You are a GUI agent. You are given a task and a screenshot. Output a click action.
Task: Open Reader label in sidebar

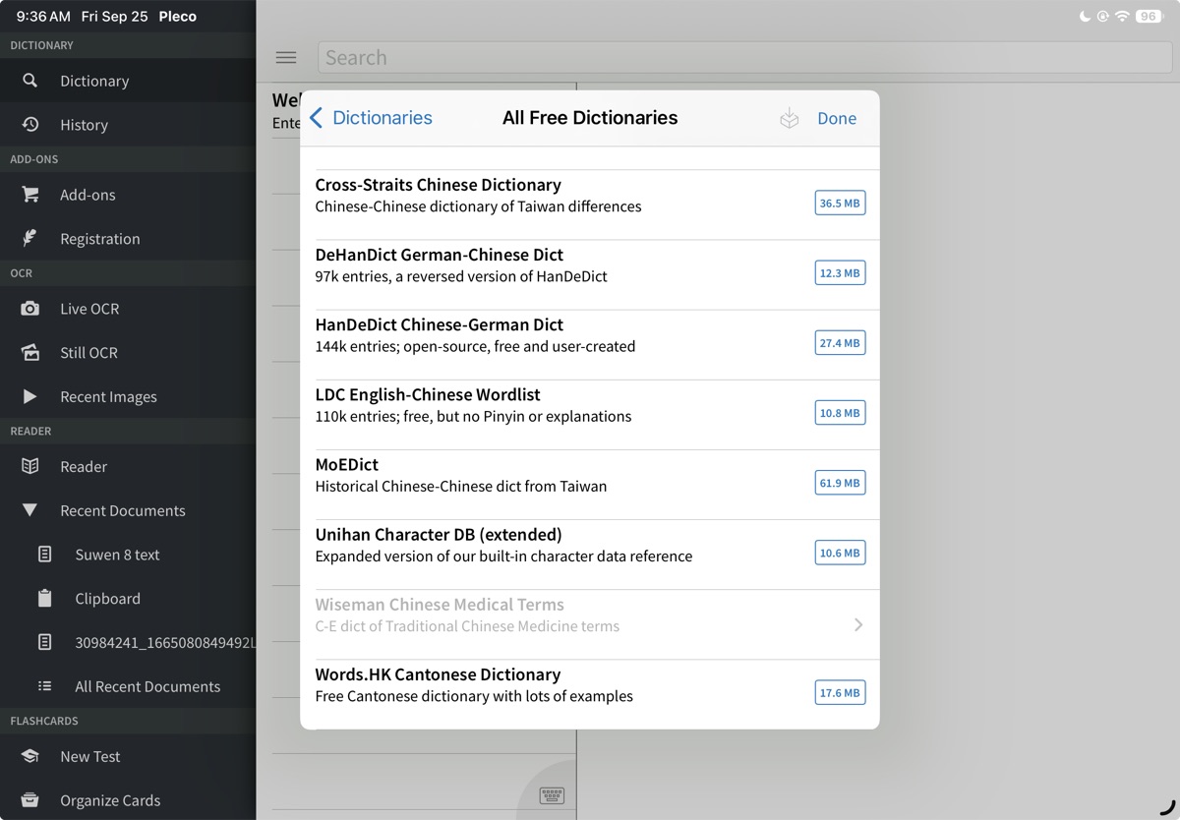[84, 466]
